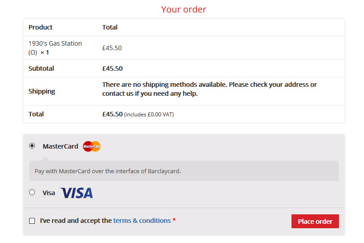
Task: Open the terms & conditions link
Action: 142,221
